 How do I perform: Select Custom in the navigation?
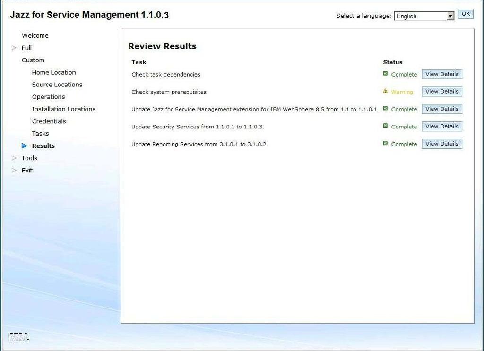(33, 60)
